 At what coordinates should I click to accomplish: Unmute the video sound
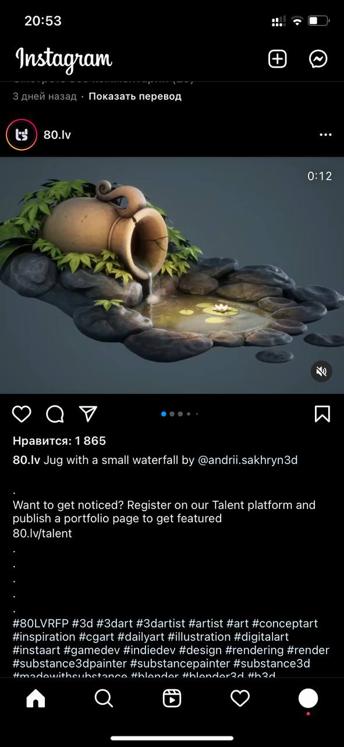[321, 371]
